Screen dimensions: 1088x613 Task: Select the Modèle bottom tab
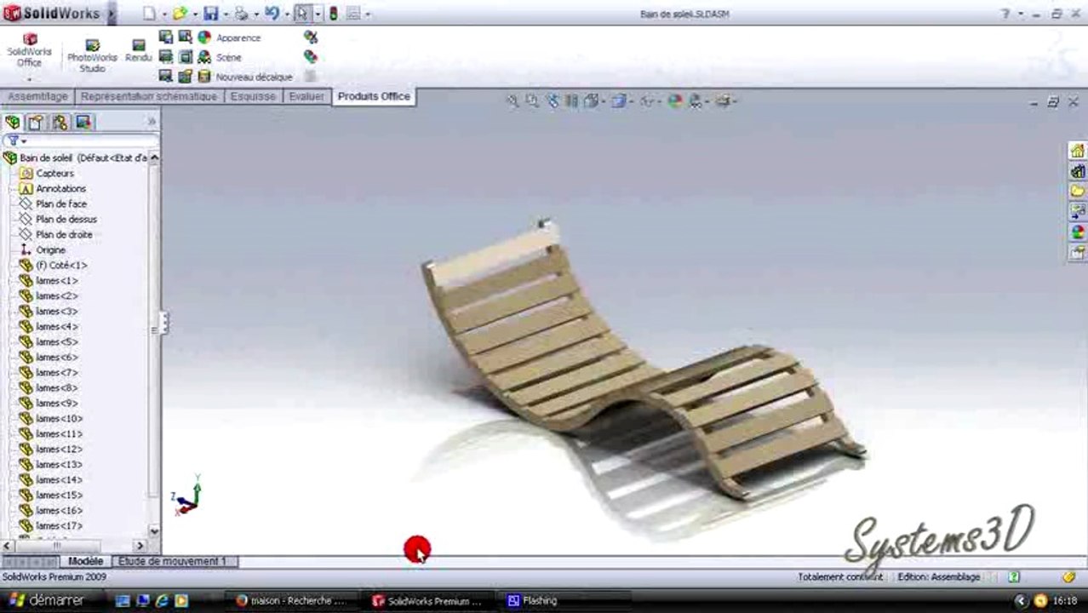pyautogui.click(x=86, y=561)
